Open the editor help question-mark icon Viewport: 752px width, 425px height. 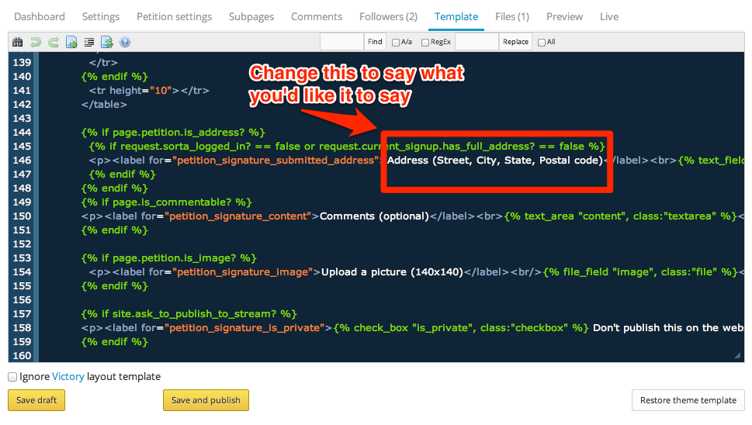pyautogui.click(x=125, y=42)
